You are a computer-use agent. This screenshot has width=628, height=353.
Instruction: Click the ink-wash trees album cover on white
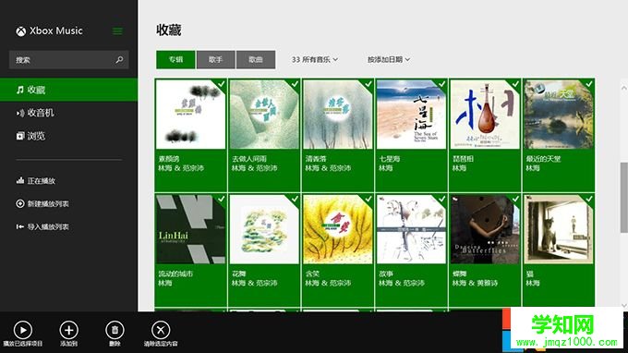click(190, 115)
